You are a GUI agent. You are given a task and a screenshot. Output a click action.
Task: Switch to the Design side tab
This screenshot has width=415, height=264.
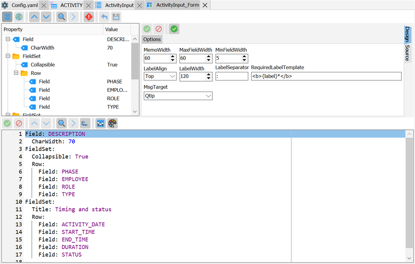click(x=407, y=34)
